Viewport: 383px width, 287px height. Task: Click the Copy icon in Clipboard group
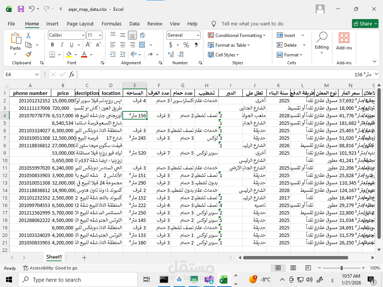28,45
